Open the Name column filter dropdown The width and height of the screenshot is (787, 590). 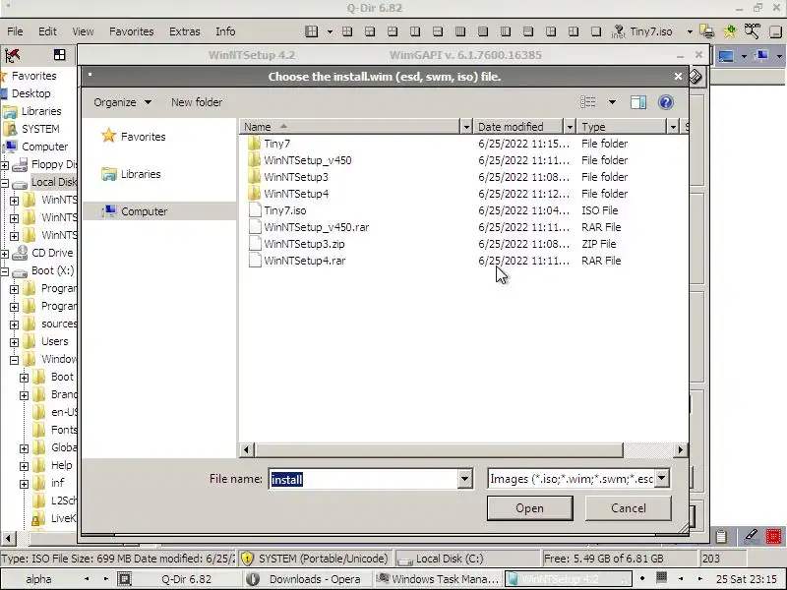466,127
